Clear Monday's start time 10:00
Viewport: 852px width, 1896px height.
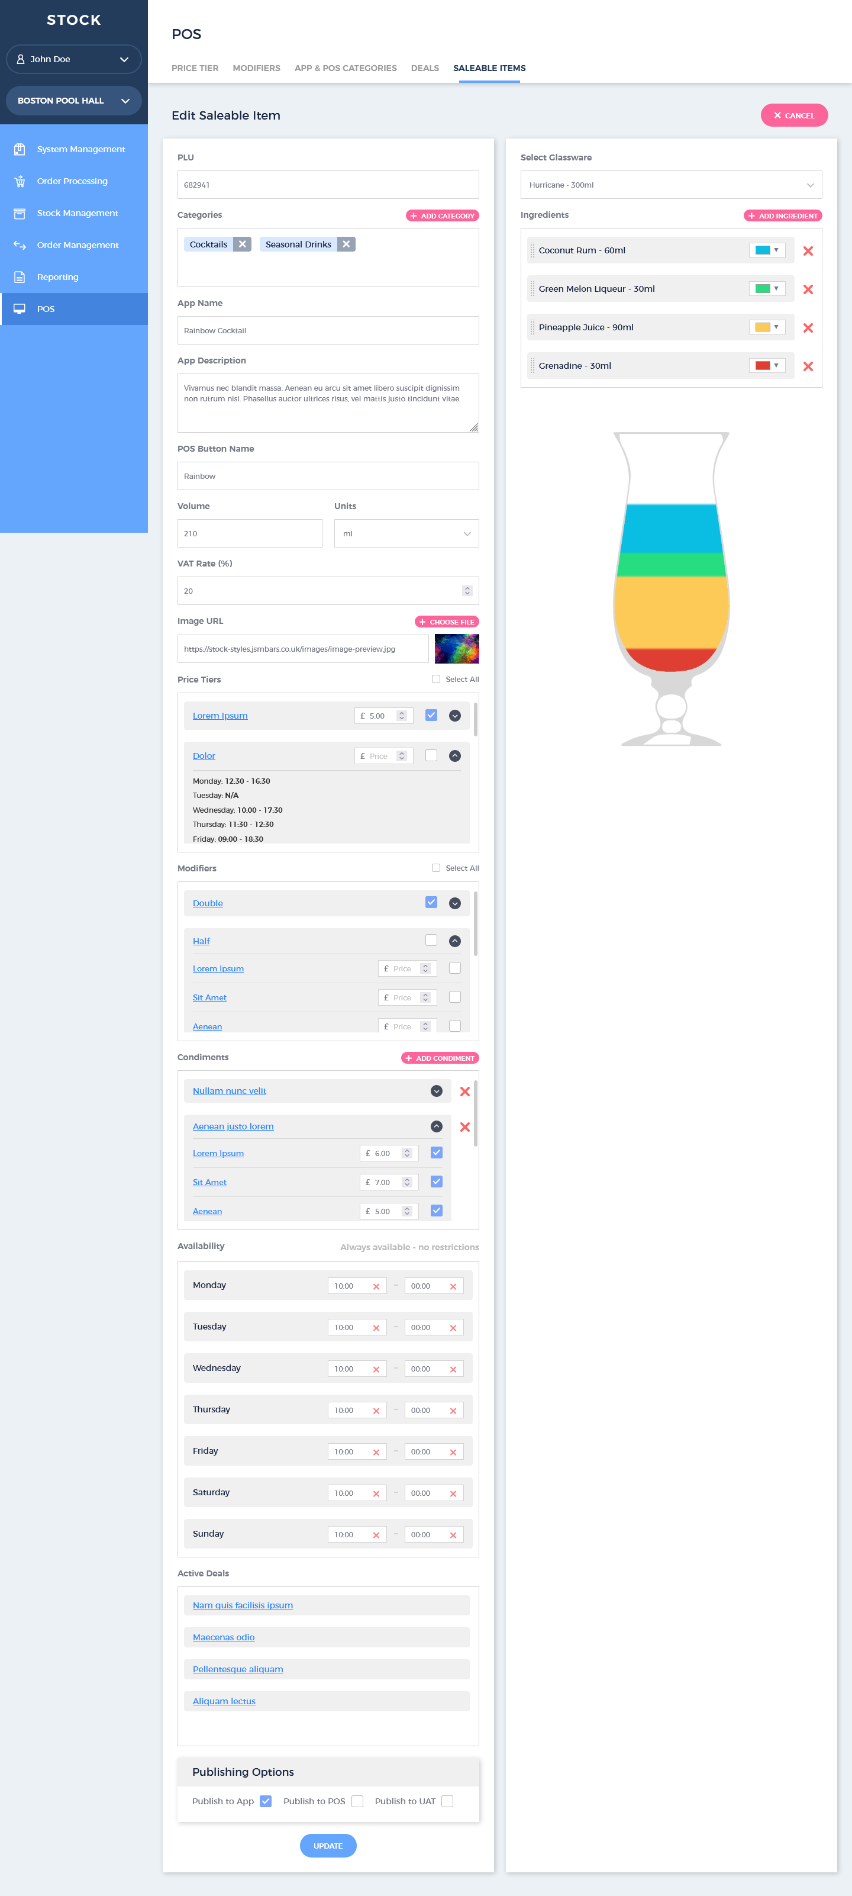[376, 1286]
